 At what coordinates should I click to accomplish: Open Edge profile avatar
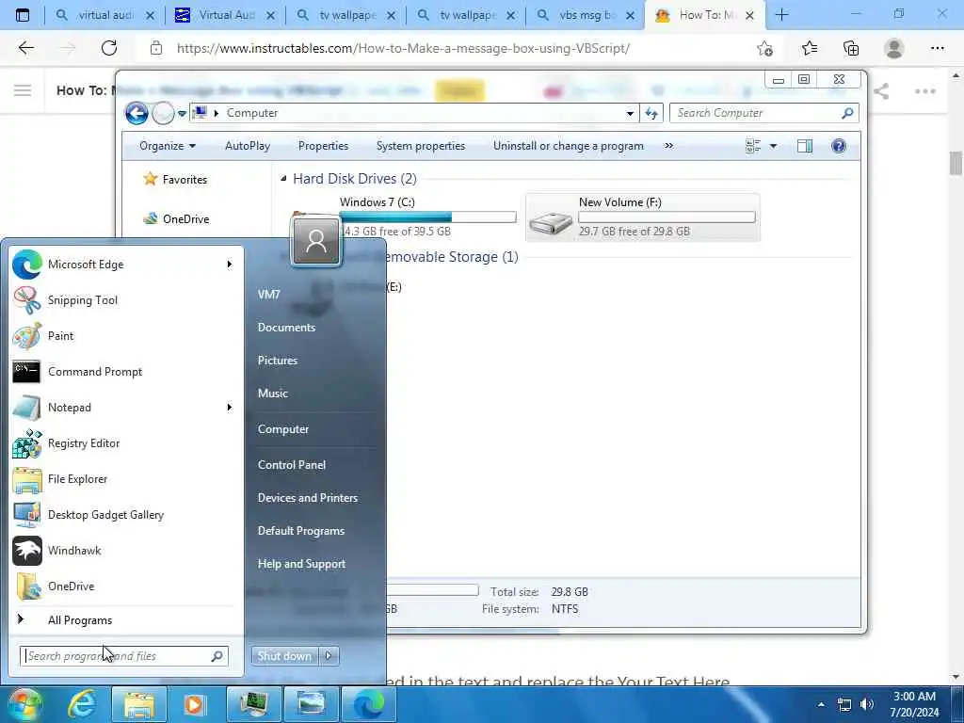[x=894, y=48]
